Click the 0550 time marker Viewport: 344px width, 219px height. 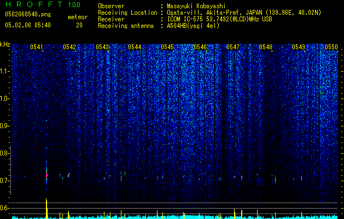pyautogui.click(x=331, y=47)
